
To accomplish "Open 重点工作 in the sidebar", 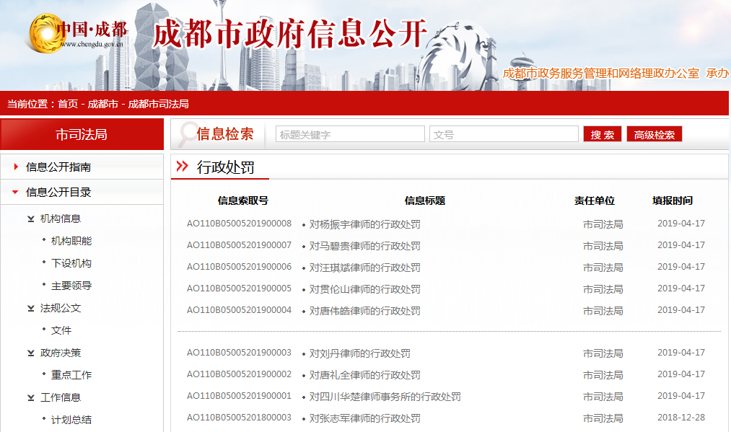I will tap(71, 375).
